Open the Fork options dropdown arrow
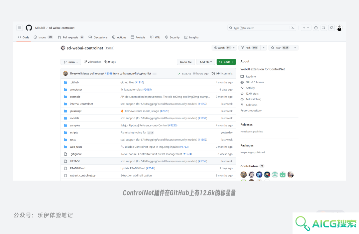This screenshot has height=234, width=359. [264, 48]
